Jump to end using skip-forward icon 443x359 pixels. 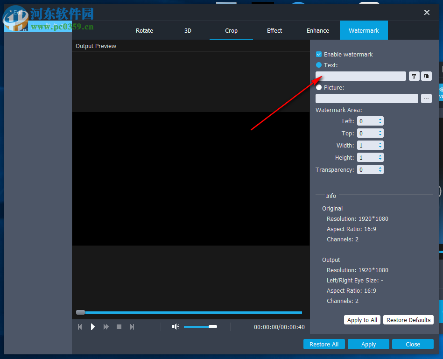coord(132,326)
